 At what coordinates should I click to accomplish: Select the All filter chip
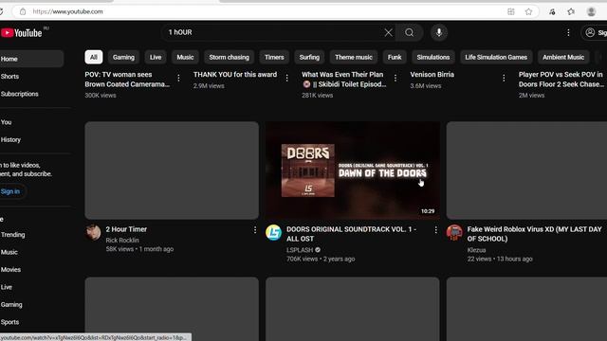tap(94, 57)
